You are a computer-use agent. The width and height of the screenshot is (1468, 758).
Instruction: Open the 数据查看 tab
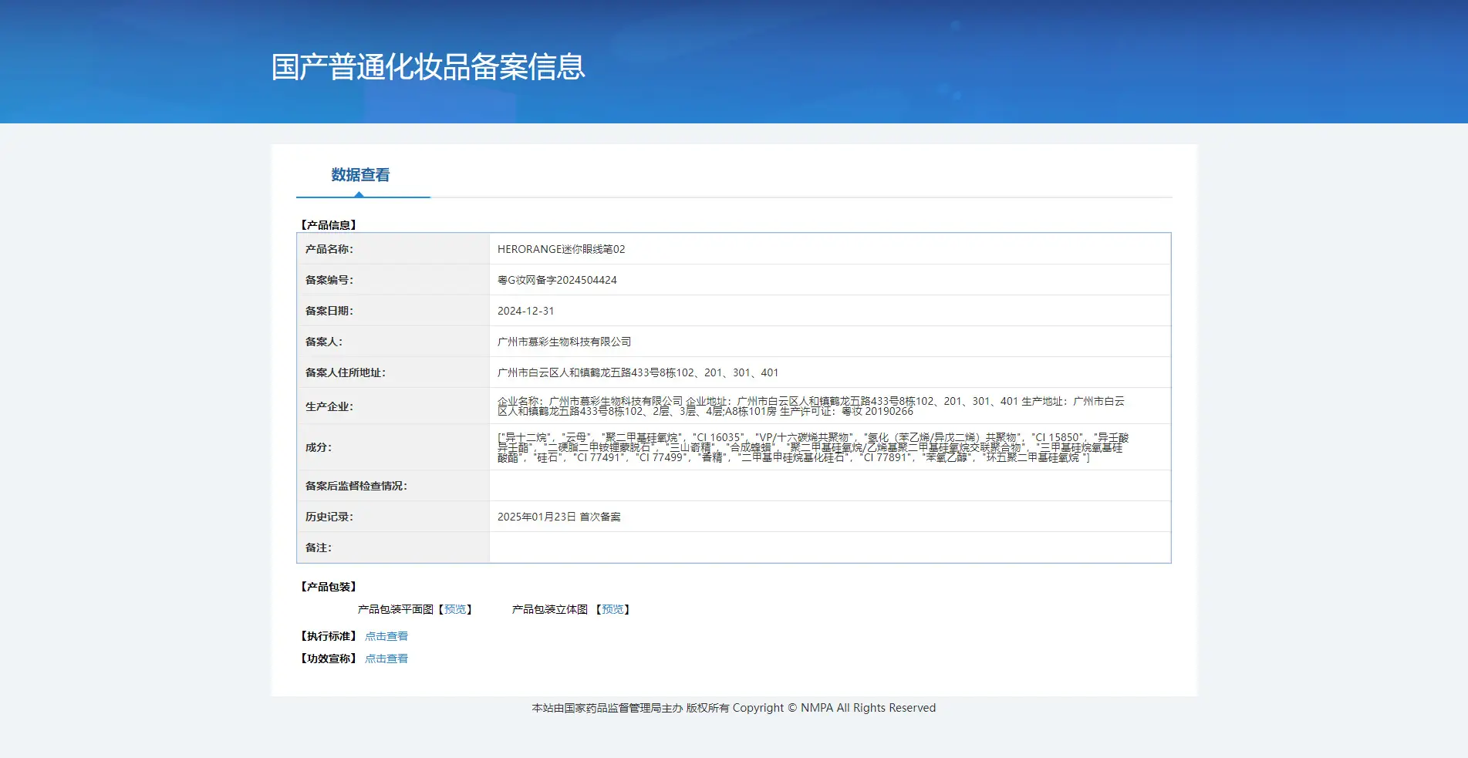[x=360, y=175]
